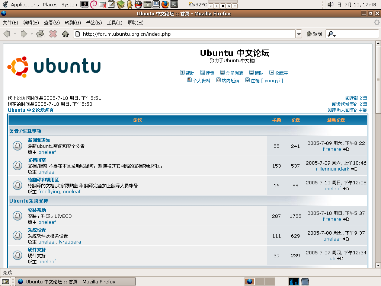This screenshot has height=286, width=381.
Task: Open the 编辑(E) menu
Action: pos(31,23)
